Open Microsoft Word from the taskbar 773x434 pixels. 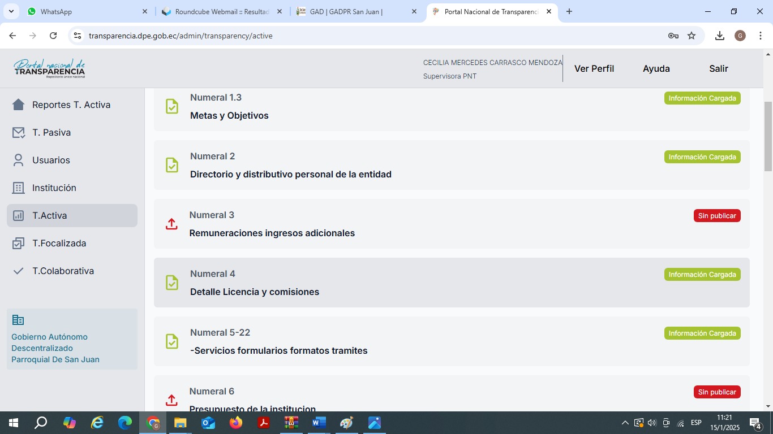point(319,423)
